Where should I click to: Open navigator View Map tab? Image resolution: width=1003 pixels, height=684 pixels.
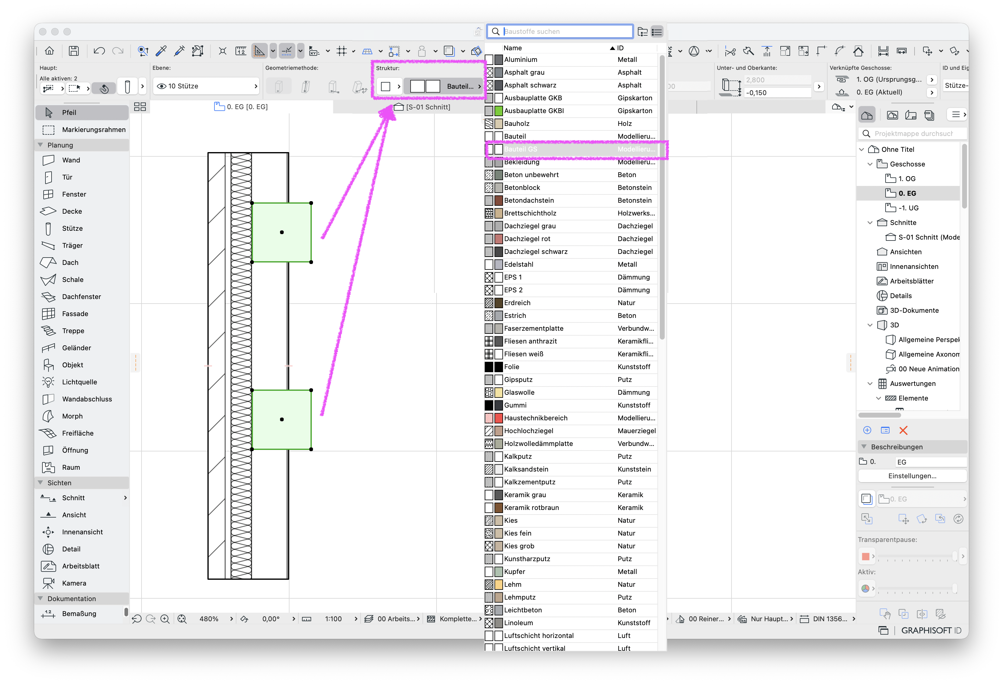(892, 115)
